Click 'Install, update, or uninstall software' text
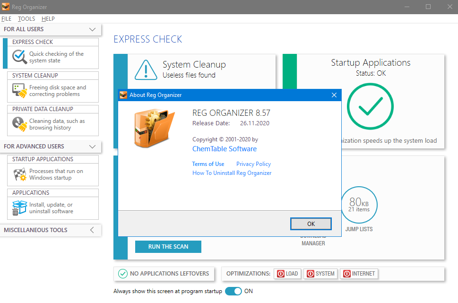The image size is (458, 303). coord(51,208)
